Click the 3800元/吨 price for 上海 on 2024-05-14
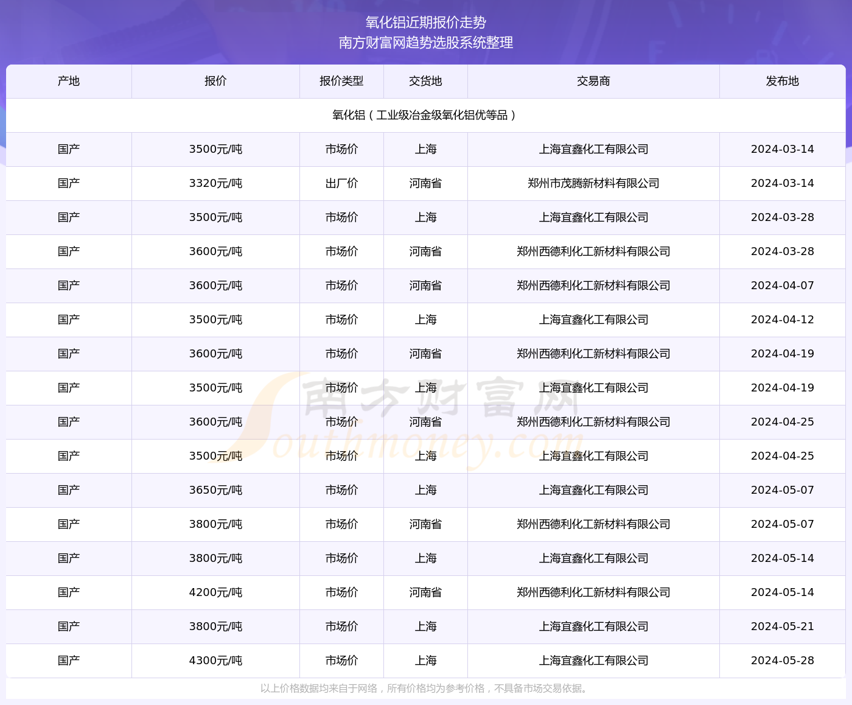This screenshot has height=705, width=852. coord(215,558)
